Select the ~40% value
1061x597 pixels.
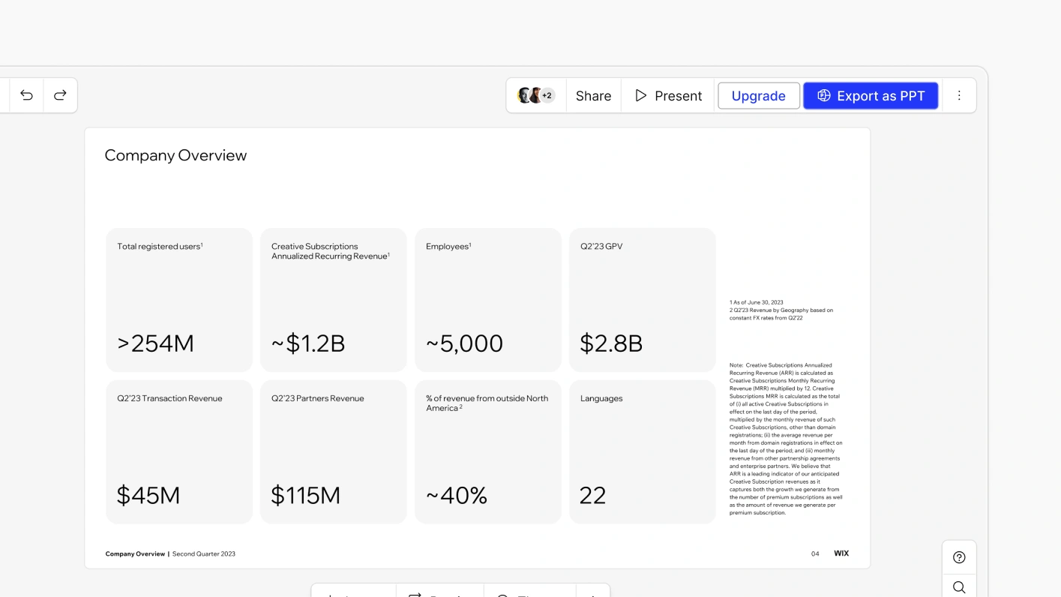(457, 496)
